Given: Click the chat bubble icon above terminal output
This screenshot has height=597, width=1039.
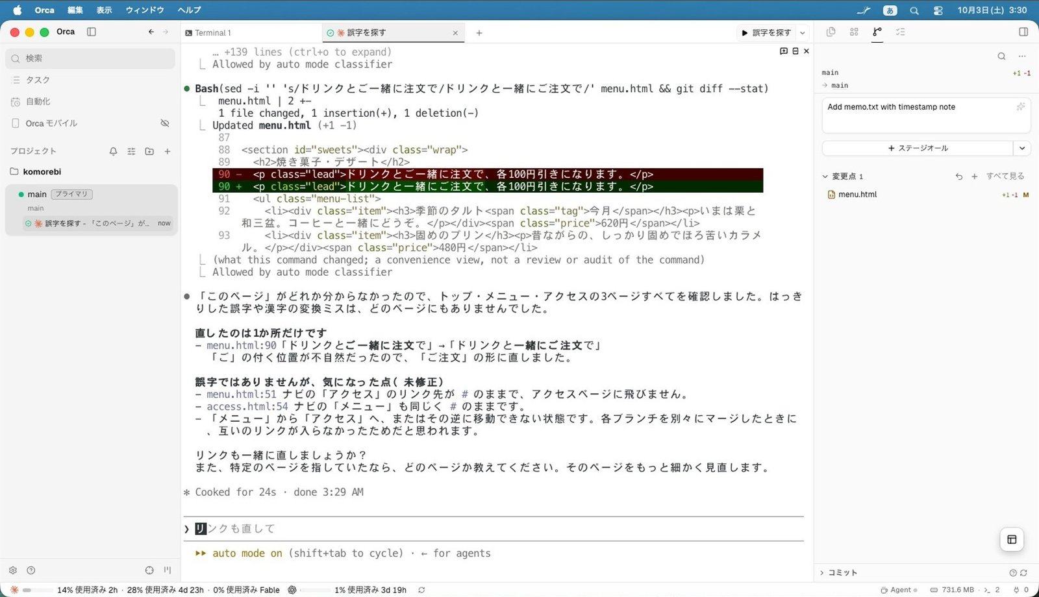Looking at the screenshot, I should 784,51.
